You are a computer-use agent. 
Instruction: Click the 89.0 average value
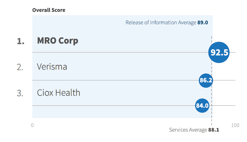203,22
